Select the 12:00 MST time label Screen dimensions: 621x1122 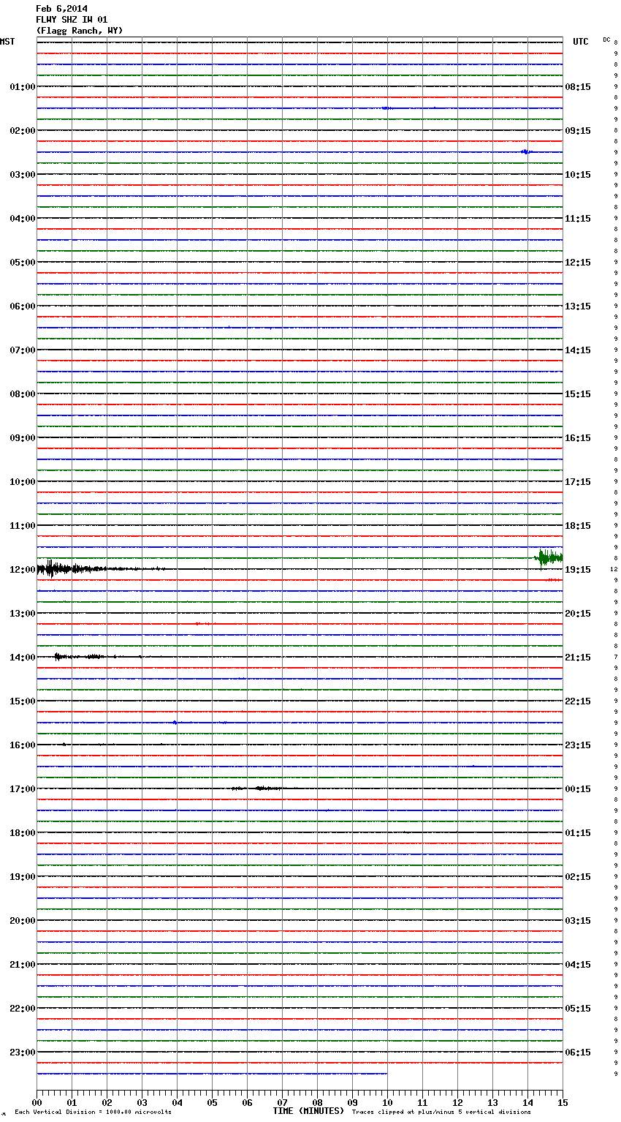[x=23, y=570]
